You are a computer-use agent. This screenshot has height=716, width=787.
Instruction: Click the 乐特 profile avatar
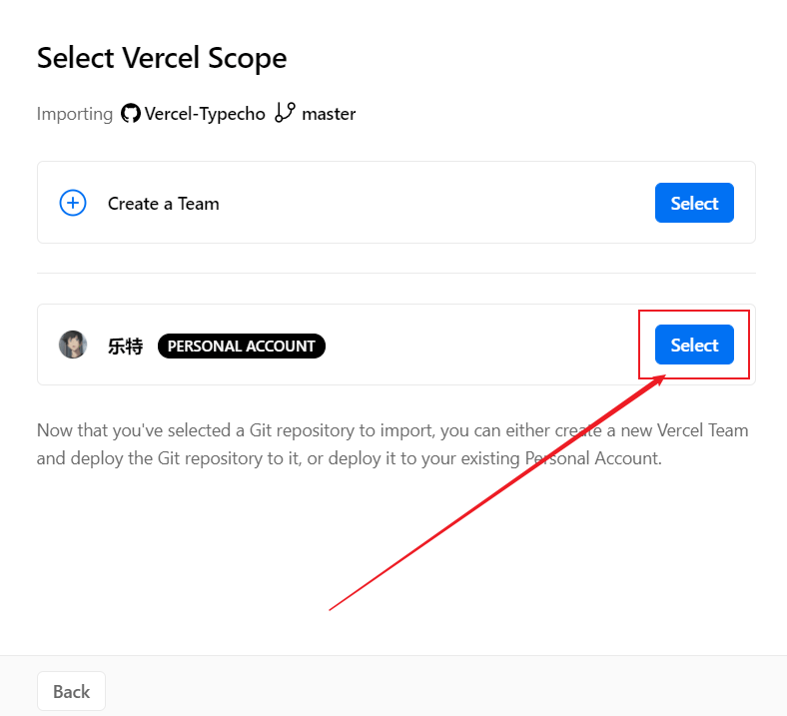tap(73, 346)
